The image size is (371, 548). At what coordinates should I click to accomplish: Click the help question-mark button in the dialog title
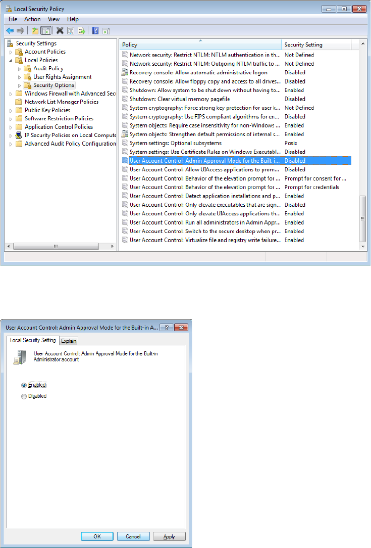coord(167,328)
